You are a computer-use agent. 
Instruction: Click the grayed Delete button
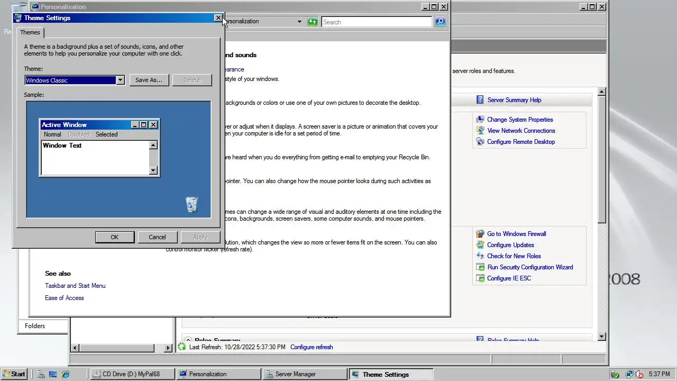pyautogui.click(x=192, y=80)
